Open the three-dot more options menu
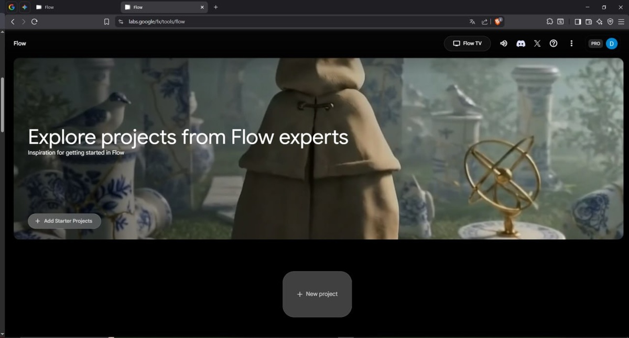The image size is (629, 338). (571, 43)
